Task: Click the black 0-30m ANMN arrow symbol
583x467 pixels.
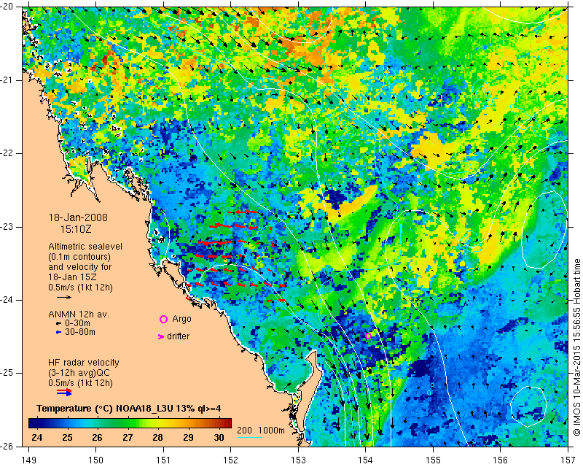Action: (58, 323)
